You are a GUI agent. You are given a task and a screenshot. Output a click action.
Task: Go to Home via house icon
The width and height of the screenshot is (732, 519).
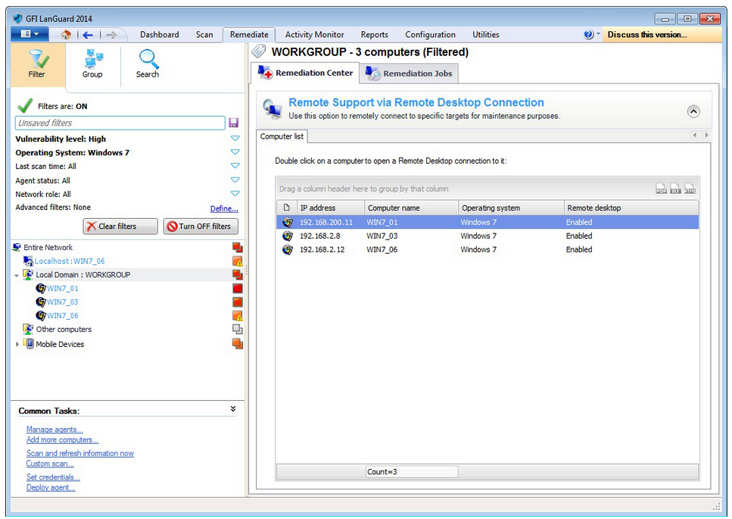pos(67,35)
